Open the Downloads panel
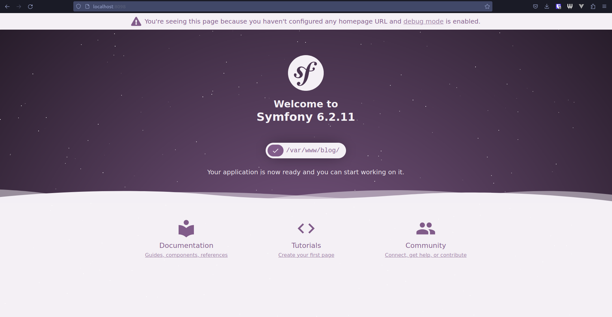612x317 pixels. (547, 6)
